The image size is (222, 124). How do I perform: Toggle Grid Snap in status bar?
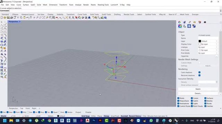click(x=86, y=116)
